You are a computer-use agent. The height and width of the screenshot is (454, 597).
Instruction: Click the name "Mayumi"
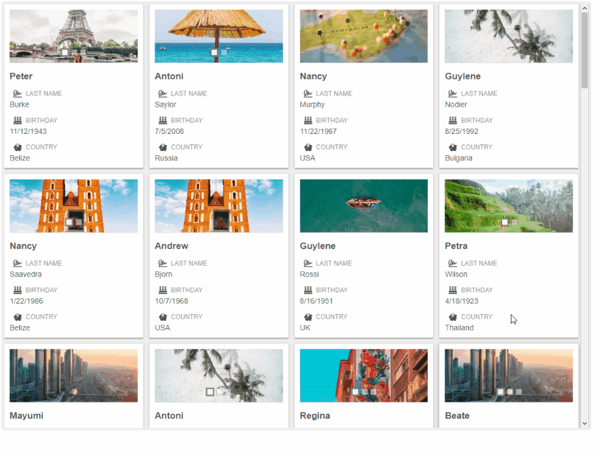(27, 416)
